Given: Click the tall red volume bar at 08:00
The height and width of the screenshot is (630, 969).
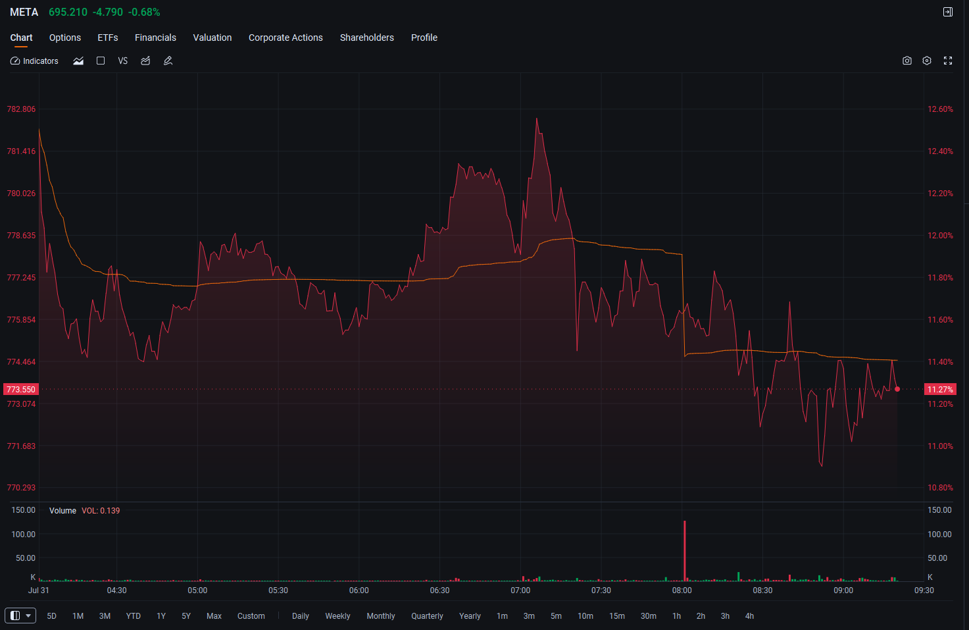Looking at the screenshot, I should pyautogui.click(x=685, y=551).
